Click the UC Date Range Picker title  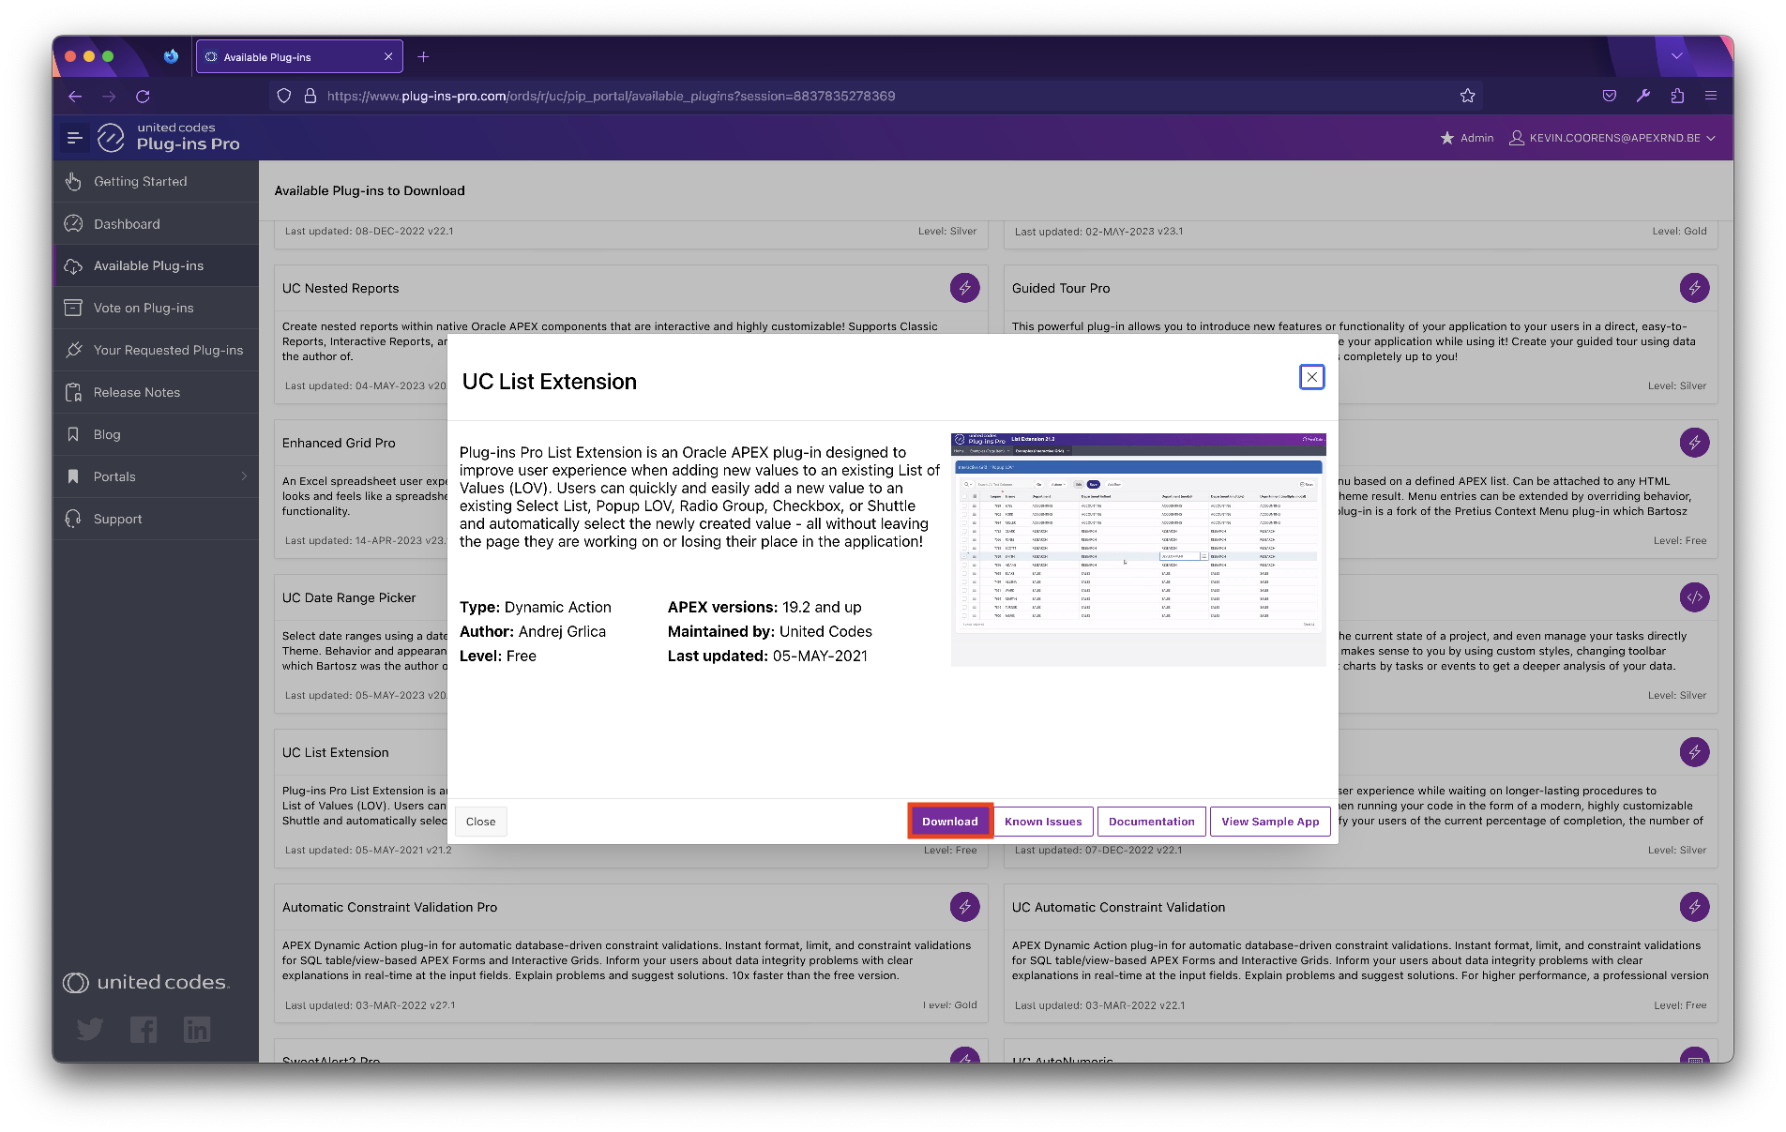pyautogui.click(x=349, y=597)
